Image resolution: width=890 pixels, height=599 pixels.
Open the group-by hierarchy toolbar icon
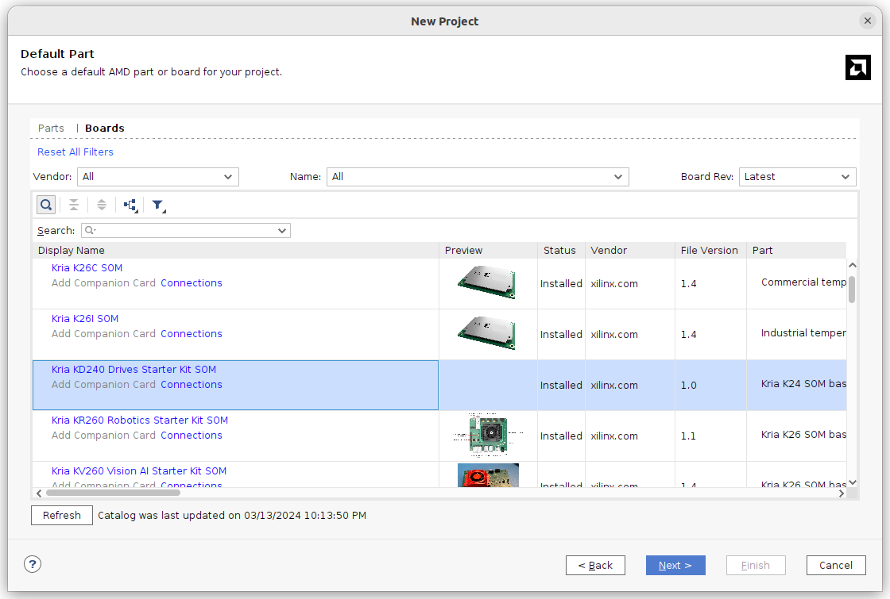coord(130,205)
